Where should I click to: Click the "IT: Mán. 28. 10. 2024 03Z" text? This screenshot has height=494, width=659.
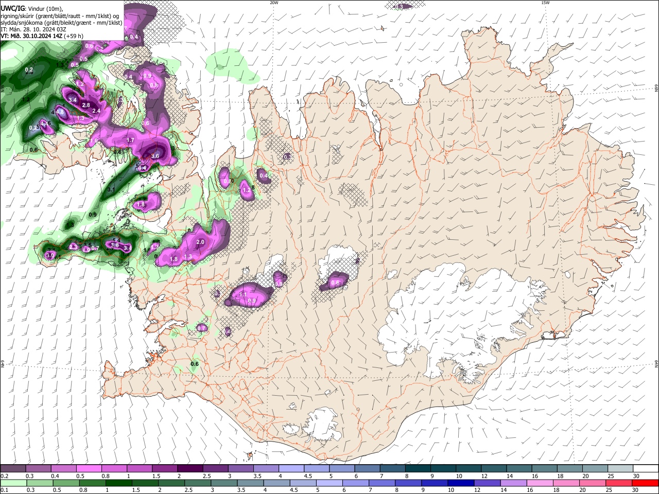(x=33, y=29)
